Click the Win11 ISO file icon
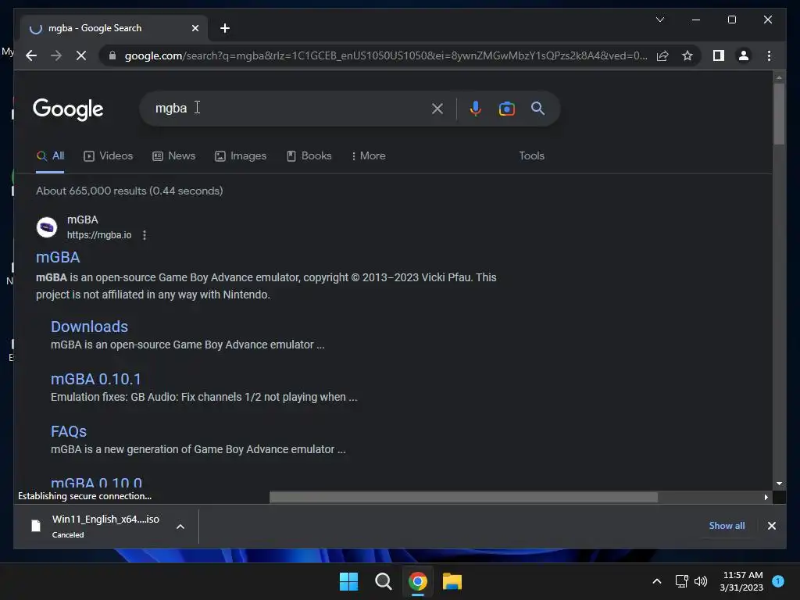 (x=36, y=526)
